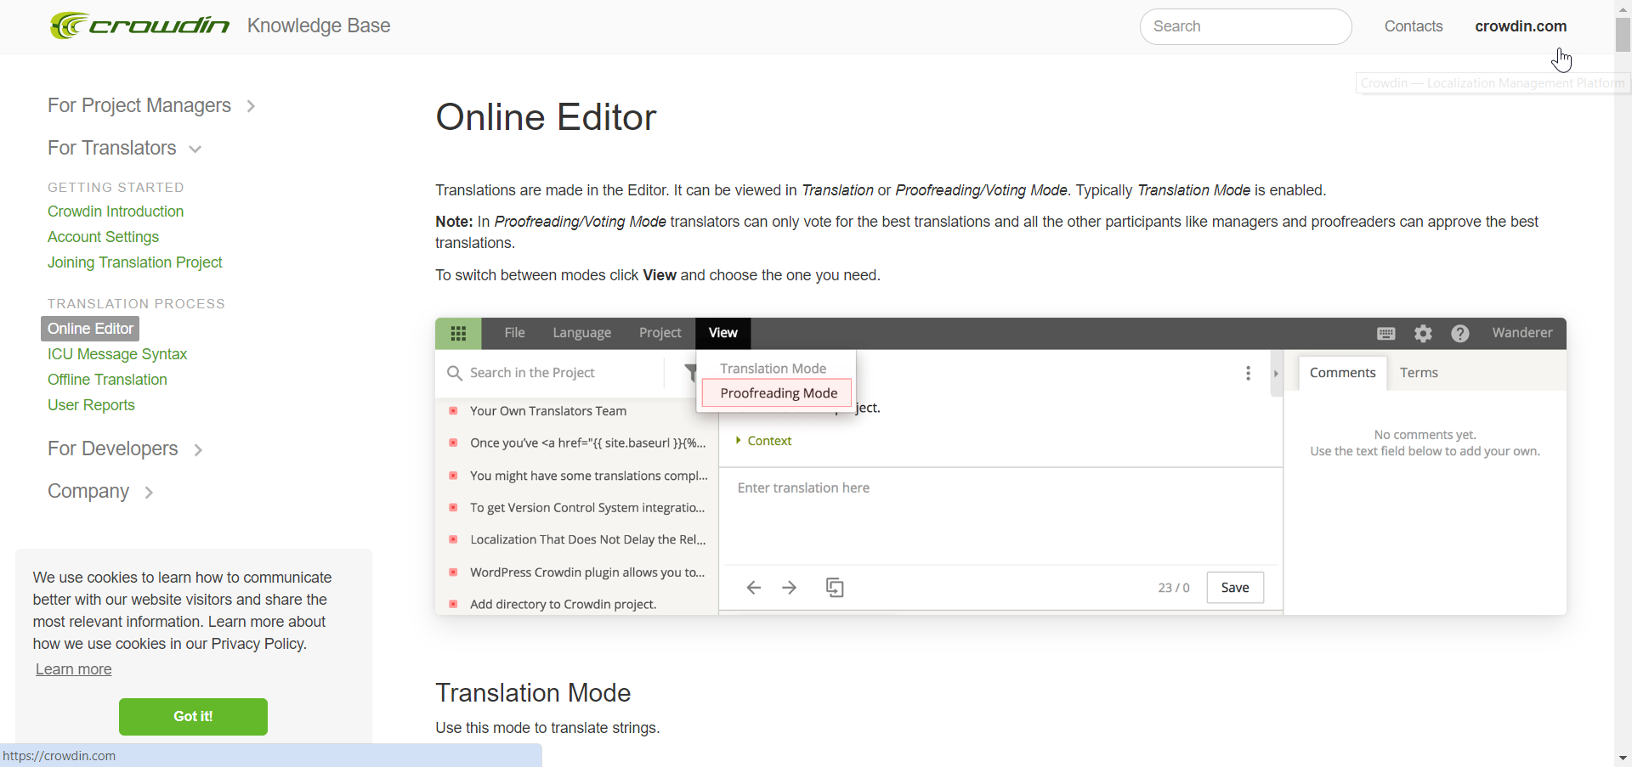The height and width of the screenshot is (767, 1632).
Task: Select Online Editor in sidebar
Action: click(90, 329)
